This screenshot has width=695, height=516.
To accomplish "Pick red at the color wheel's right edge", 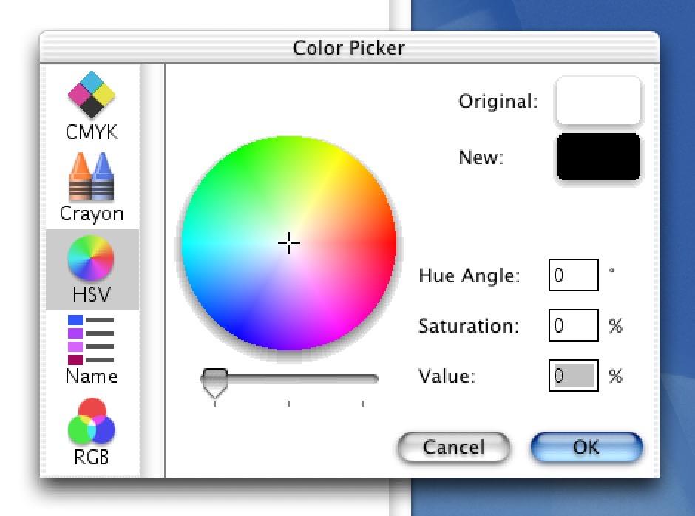I will tap(391, 243).
